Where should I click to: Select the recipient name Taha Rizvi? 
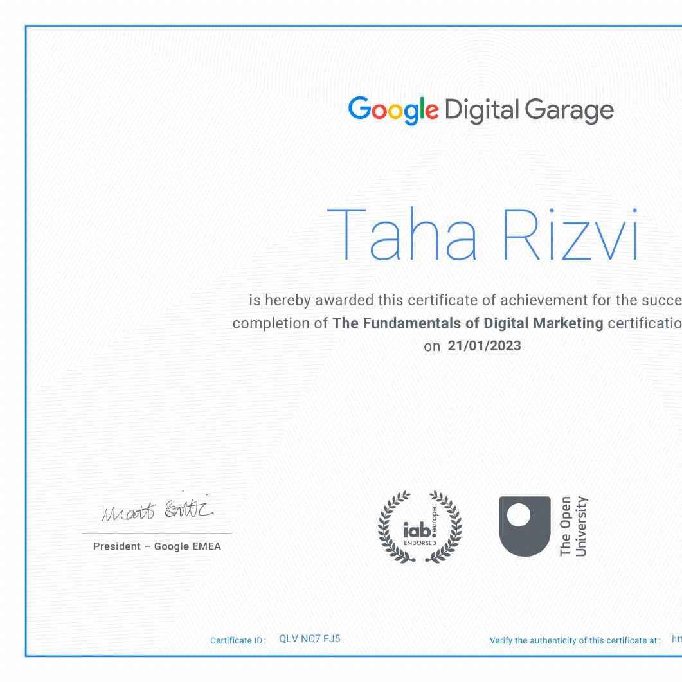coord(485,235)
